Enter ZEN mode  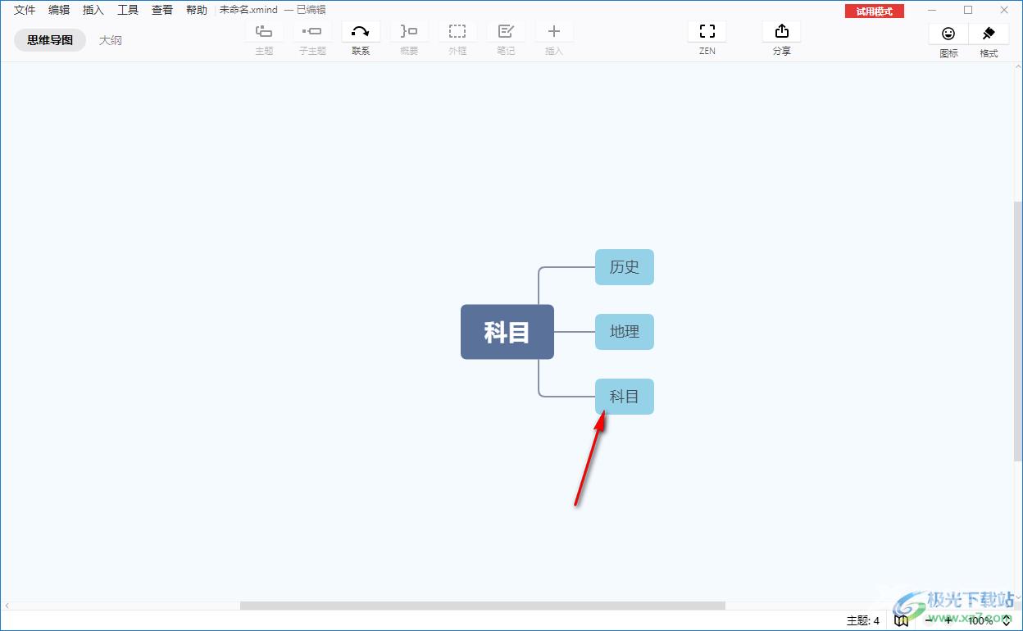click(707, 32)
